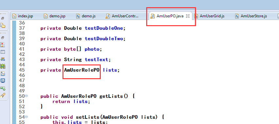Image resolution: width=279 pixels, height=124 pixels.
Task: Click the testDoubleOne field name
Action: tap(104, 28)
